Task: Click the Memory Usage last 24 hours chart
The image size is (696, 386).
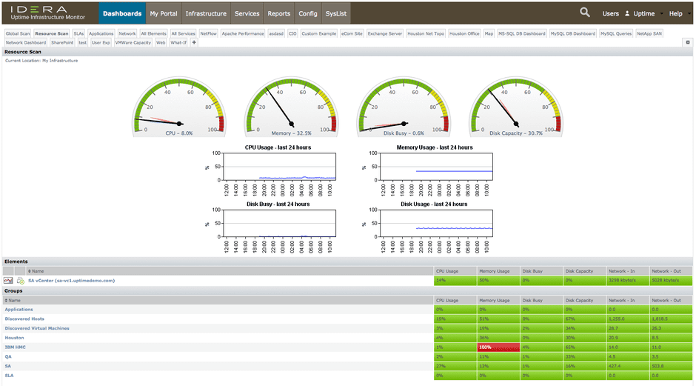Action: click(x=434, y=170)
